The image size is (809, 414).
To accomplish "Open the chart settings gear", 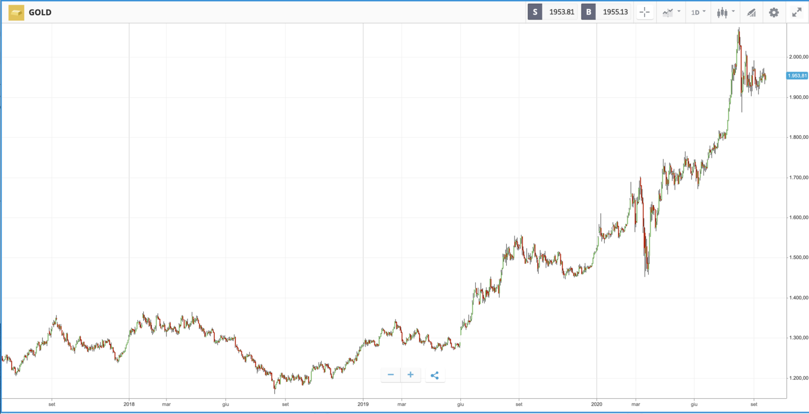I will [x=774, y=12].
